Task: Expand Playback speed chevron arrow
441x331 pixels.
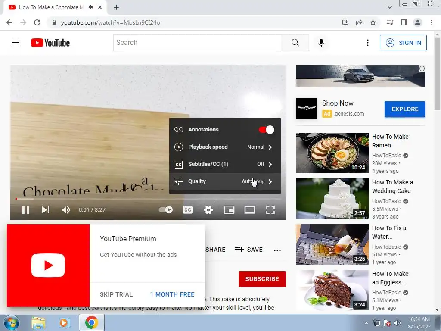Action: [270, 147]
